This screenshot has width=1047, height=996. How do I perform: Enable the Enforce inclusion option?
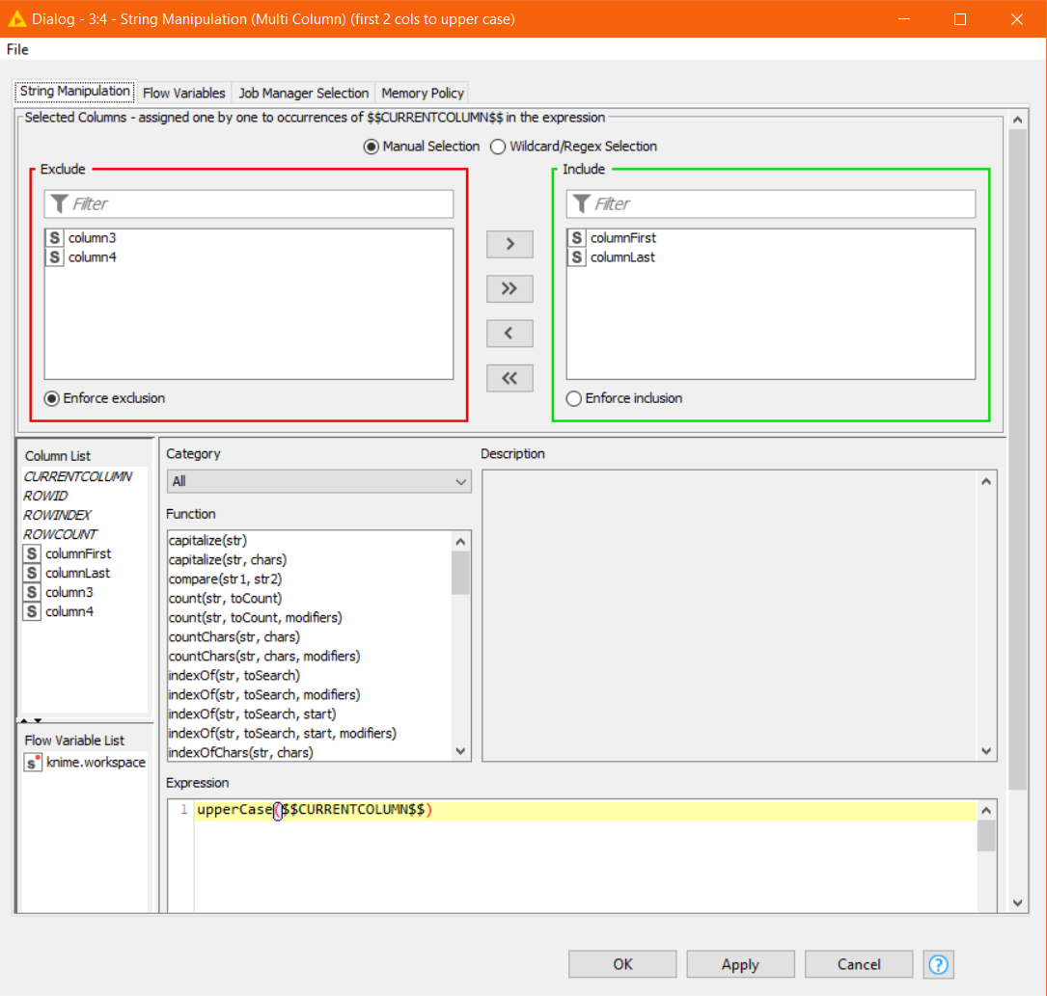click(x=575, y=398)
